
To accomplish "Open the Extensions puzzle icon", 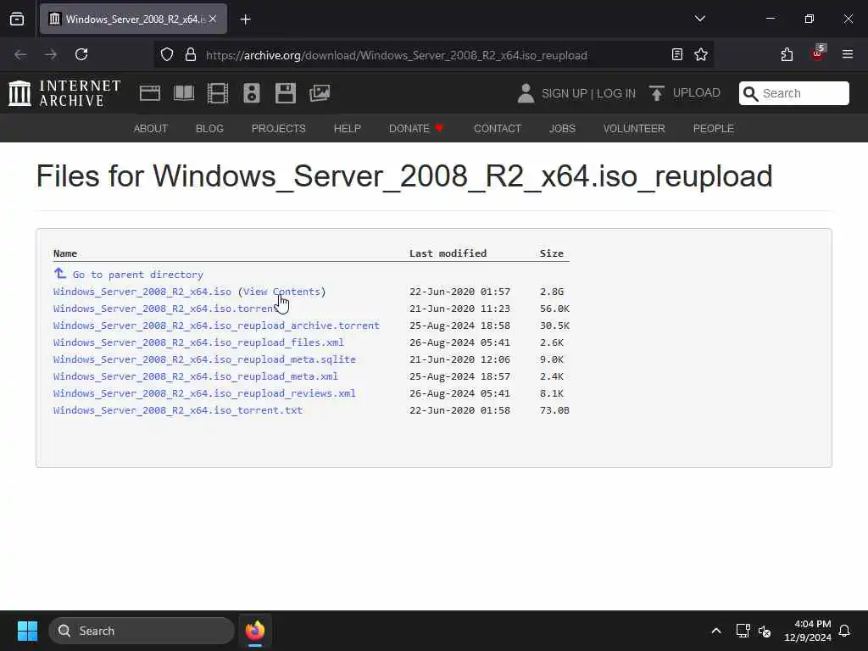I will [x=787, y=55].
